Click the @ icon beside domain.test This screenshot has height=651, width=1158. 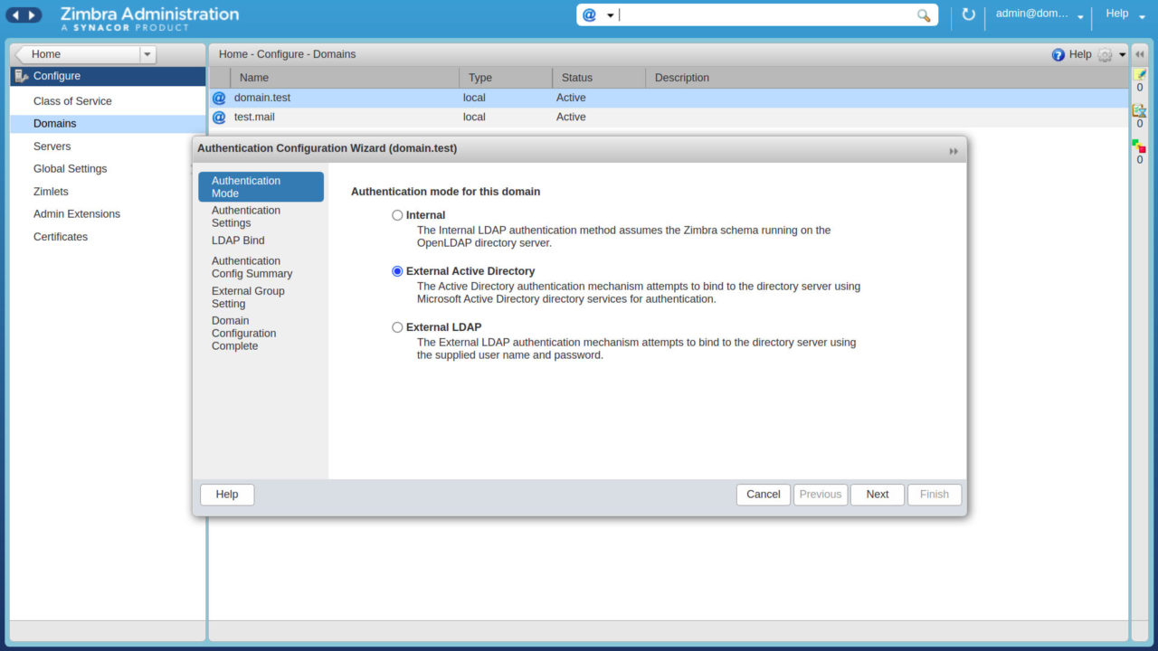tap(218, 98)
